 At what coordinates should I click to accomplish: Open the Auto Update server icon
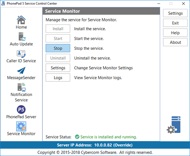coord(22,37)
